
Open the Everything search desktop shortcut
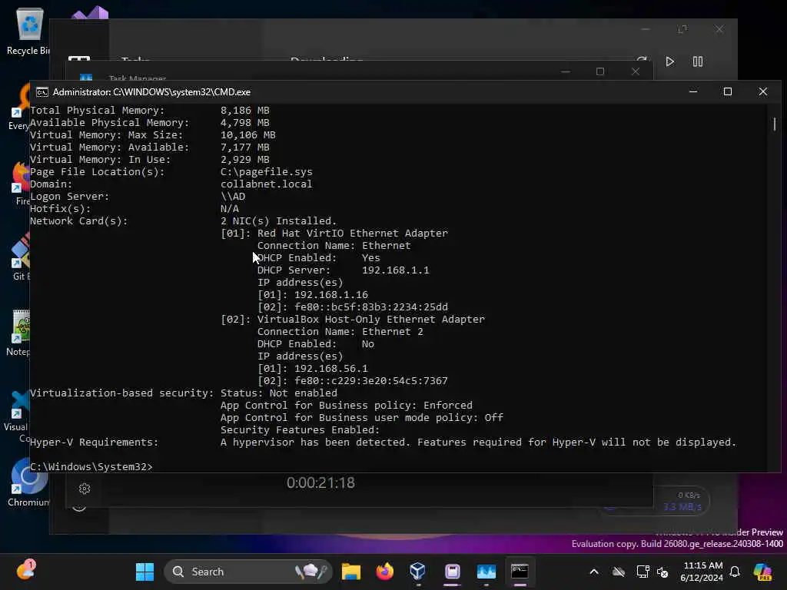(x=19, y=108)
